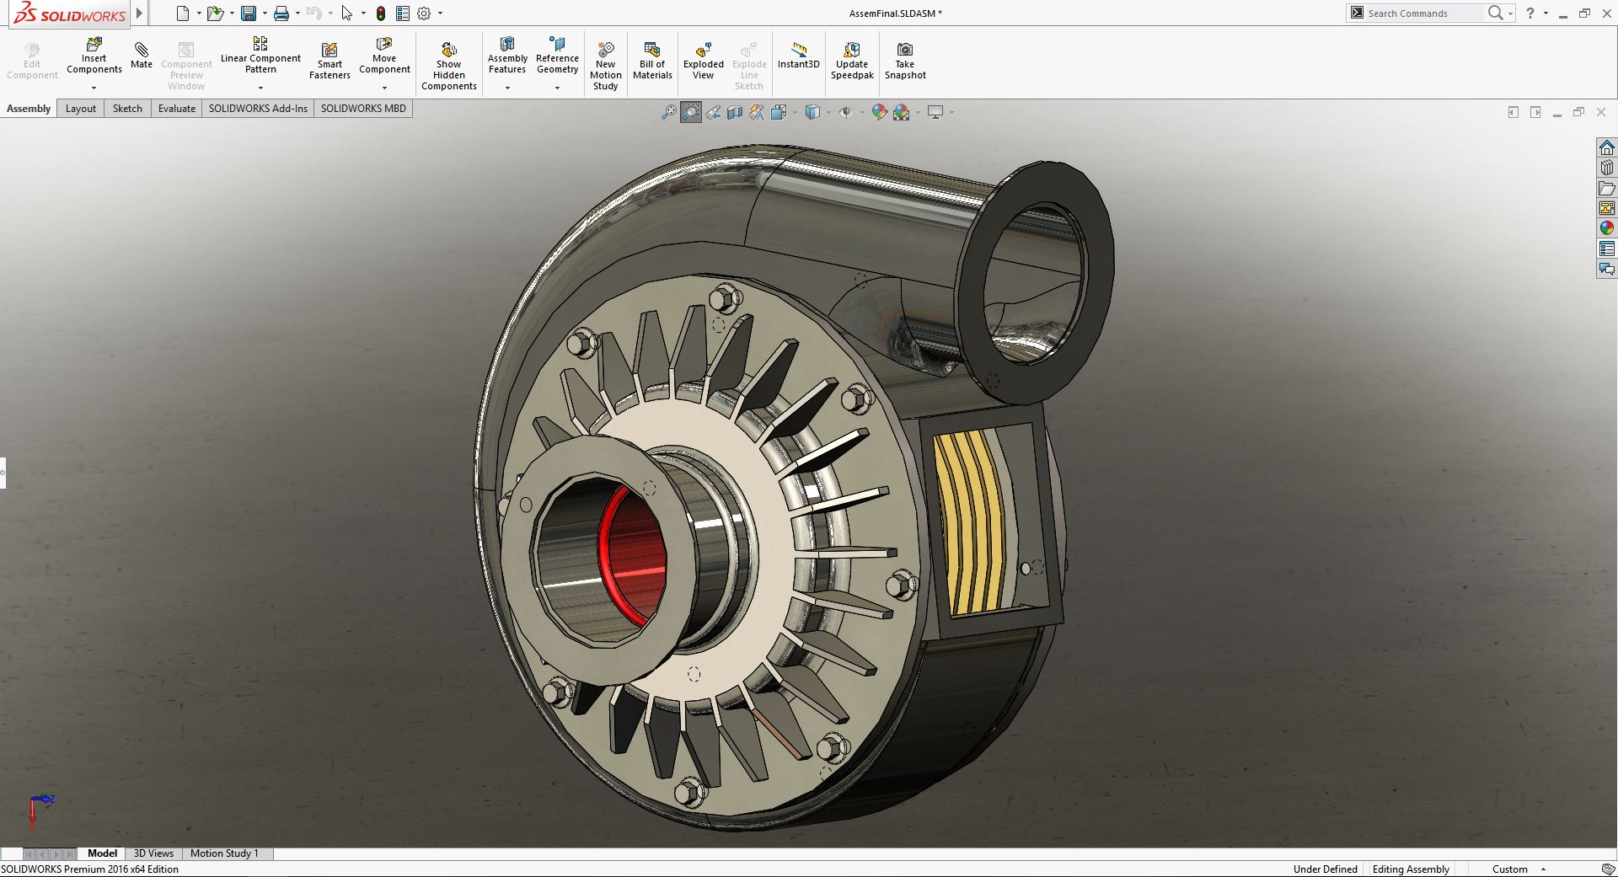Open SOLIDWORKS MBD tab
Image resolution: width=1618 pixels, height=877 pixels.
[x=363, y=109]
